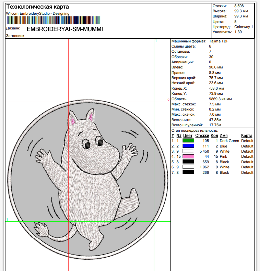Click the Обрезки value 30

[x=211, y=57]
